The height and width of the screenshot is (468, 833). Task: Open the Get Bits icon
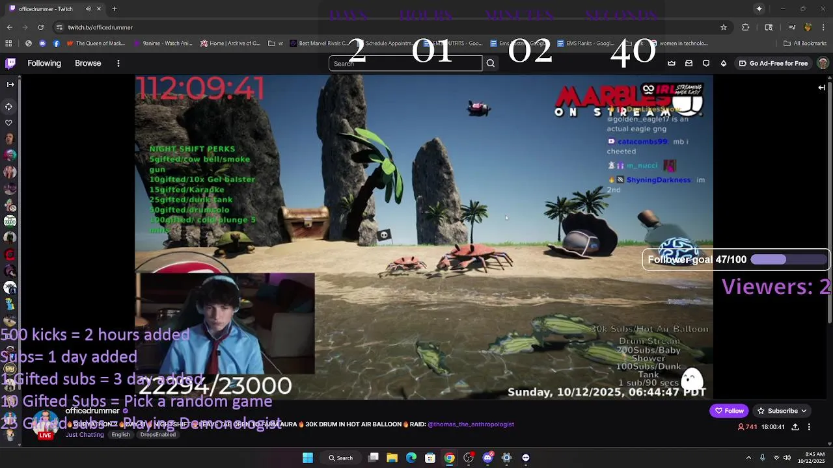click(724, 63)
